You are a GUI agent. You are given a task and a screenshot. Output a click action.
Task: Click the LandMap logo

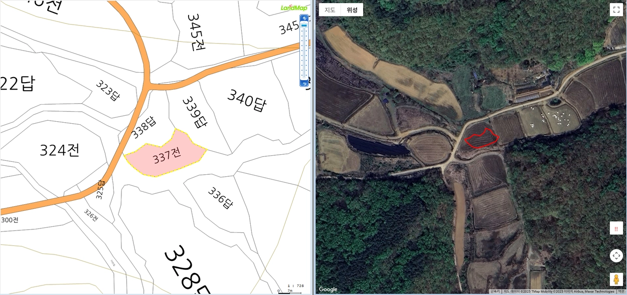tap(294, 8)
